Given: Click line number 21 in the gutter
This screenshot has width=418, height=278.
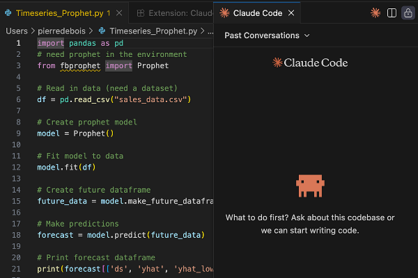Looking at the screenshot, I should coord(16,269).
